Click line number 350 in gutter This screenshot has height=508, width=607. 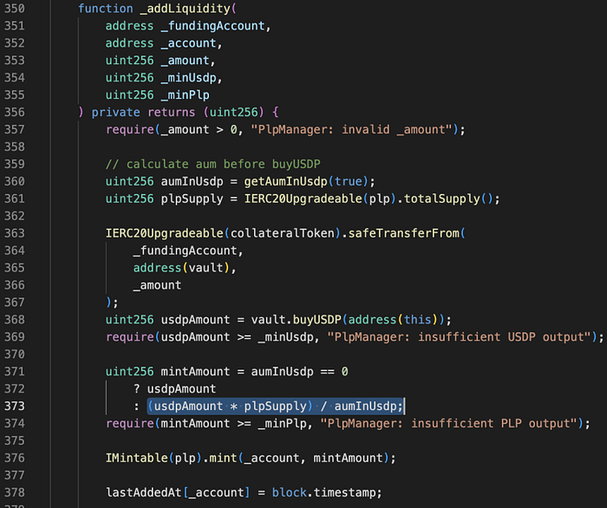click(15, 9)
